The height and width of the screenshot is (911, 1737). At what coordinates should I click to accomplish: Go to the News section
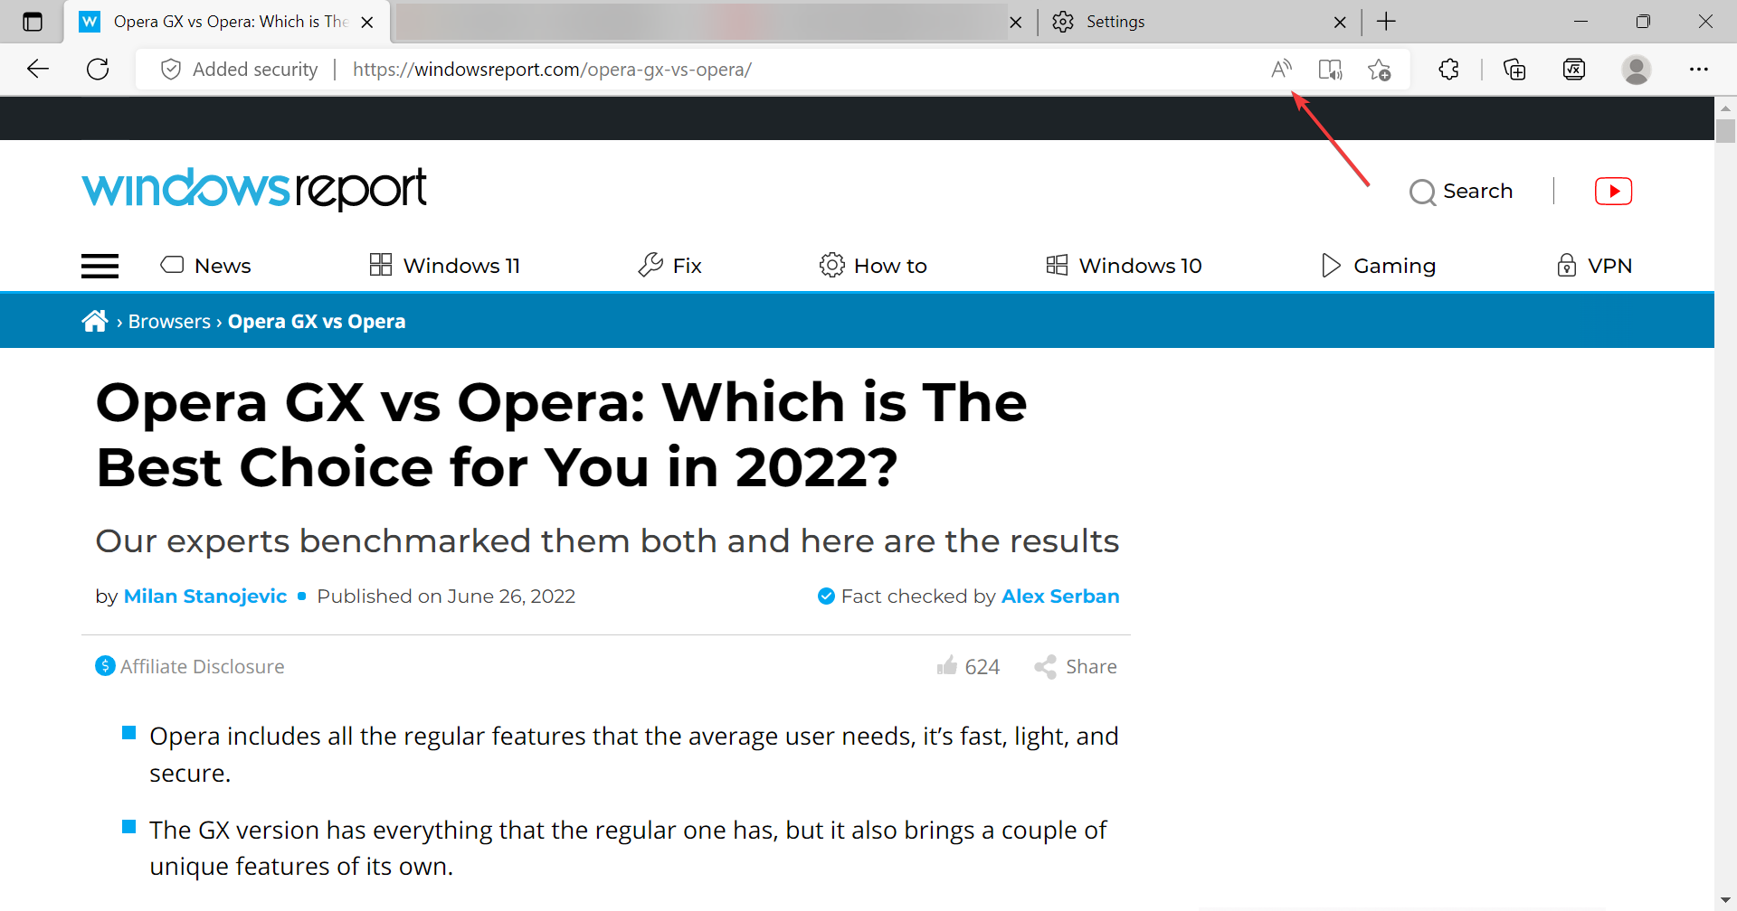[x=205, y=266]
